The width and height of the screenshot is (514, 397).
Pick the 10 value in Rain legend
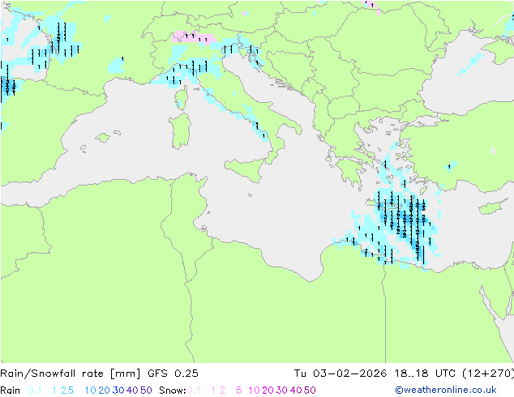(x=90, y=391)
